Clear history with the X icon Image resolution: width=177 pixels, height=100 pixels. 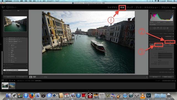[x=27, y=68]
